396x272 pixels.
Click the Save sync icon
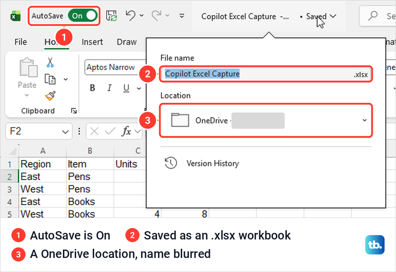click(111, 16)
